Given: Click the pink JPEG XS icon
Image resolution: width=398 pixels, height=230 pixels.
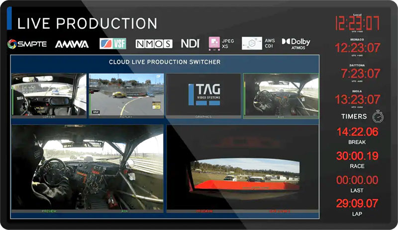Looking at the screenshot, I should (x=214, y=43).
